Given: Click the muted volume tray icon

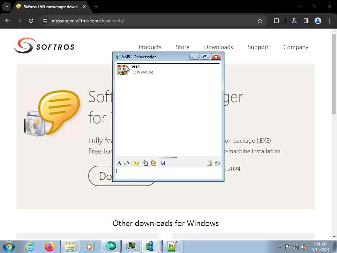Looking at the screenshot, I should (x=304, y=247).
